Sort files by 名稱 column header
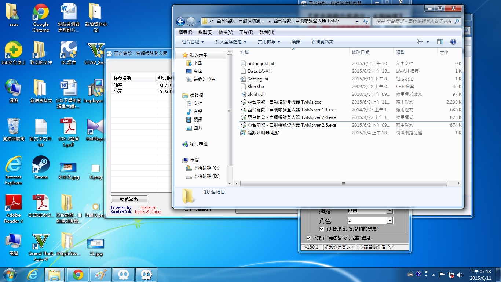Image resolution: width=501 pixels, height=282 pixels. point(293,53)
